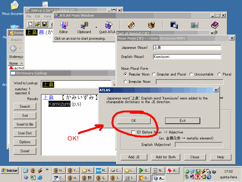Open Kanji menu in JWPce
The width and height of the screenshot is (242, 182).
(x=47, y=16)
